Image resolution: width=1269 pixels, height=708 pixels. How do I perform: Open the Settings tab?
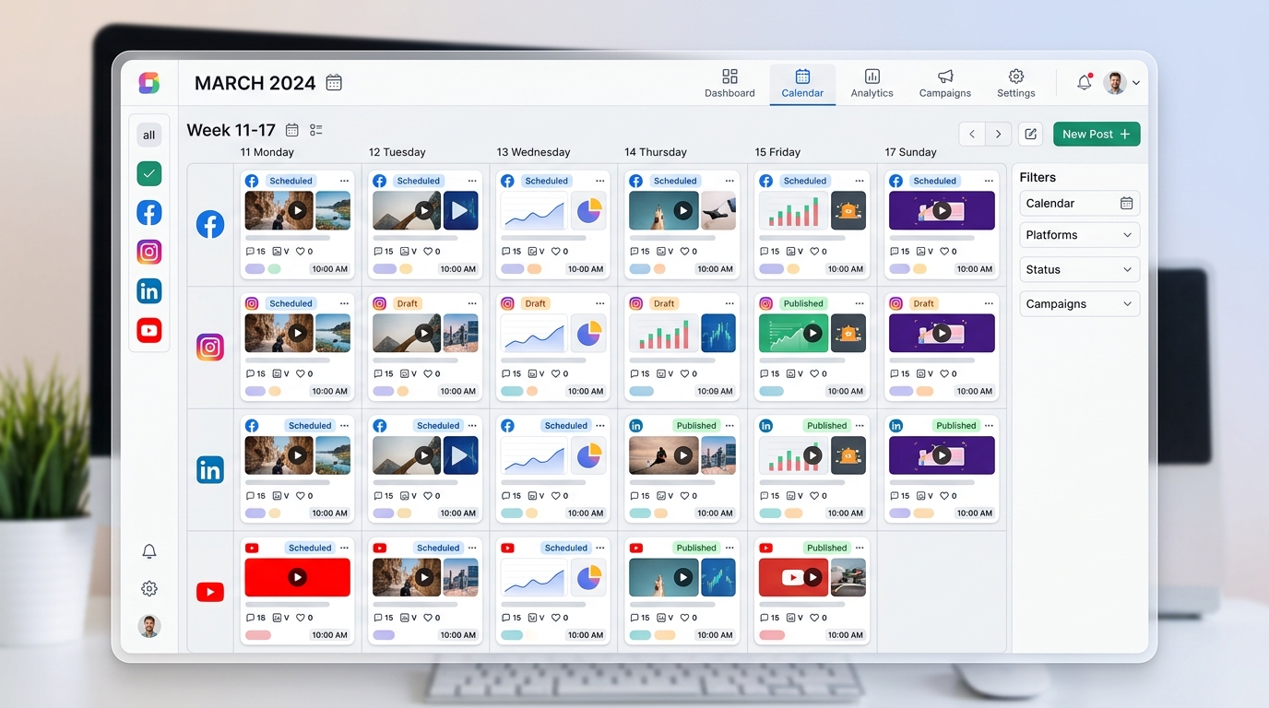[1015, 83]
